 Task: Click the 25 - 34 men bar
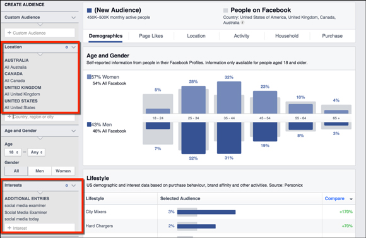click(x=194, y=138)
